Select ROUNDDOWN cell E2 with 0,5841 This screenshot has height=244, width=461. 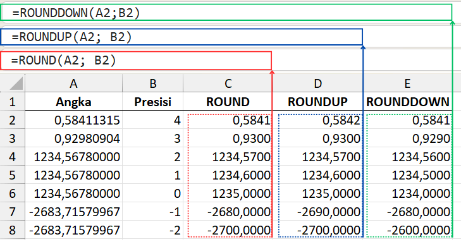click(x=407, y=120)
